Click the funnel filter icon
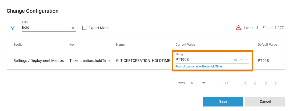This screenshot has width=292, height=111. click(x=12, y=28)
